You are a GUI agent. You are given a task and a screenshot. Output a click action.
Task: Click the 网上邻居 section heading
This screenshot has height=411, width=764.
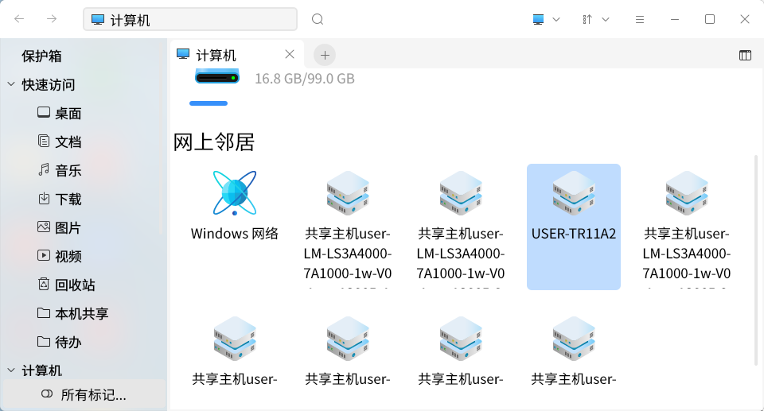tap(214, 142)
